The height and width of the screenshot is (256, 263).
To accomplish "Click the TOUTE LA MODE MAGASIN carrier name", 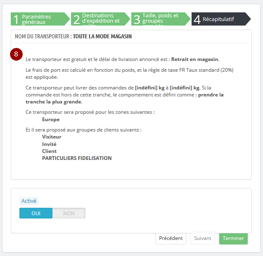I will point(102,37).
